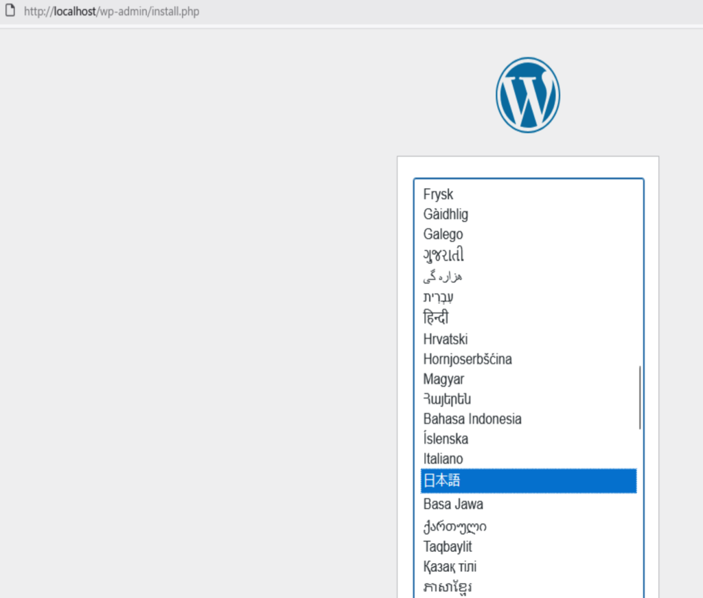Choose Taqbaylit in language list
This screenshot has height=598, width=703.
click(x=448, y=547)
